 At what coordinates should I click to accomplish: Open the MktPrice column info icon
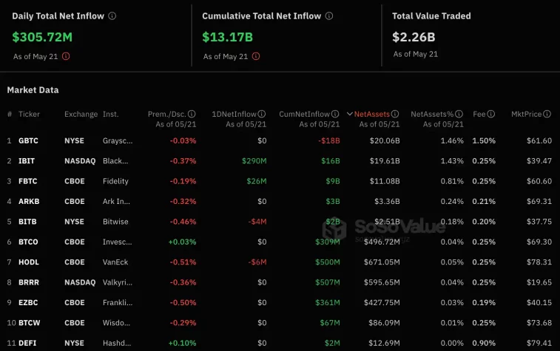547,115
